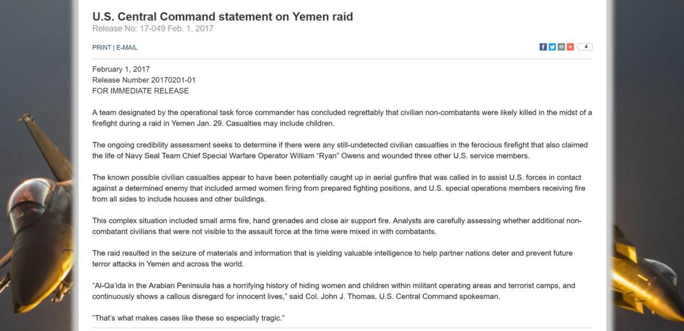The image size is (684, 331).
Task: Click the paragraph beginning 'The ongoing credibility assessment'
Action: pyautogui.click(x=340, y=150)
